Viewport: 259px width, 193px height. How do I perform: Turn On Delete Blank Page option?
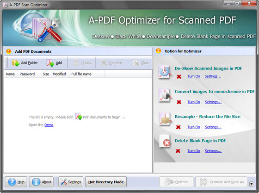pyautogui.click(x=194, y=151)
